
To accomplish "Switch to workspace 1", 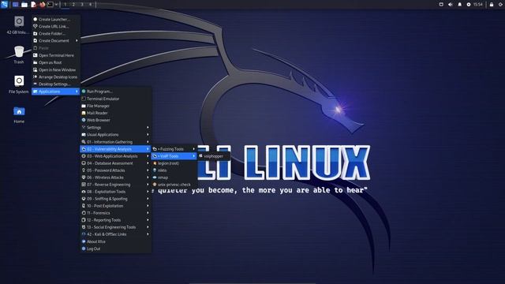I will click(65, 5).
